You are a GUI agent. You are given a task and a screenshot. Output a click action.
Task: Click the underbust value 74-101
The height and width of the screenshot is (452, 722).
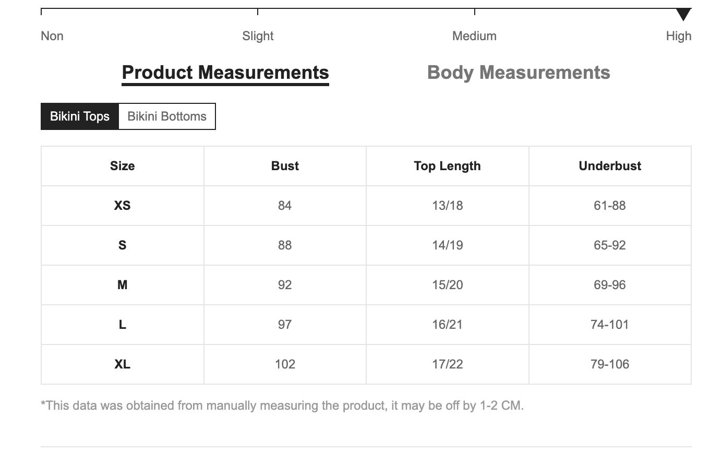[x=610, y=325]
